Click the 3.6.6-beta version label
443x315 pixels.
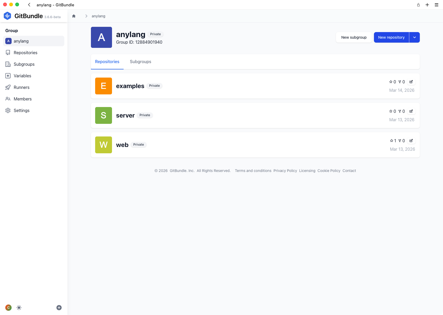pyautogui.click(x=52, y=17)
